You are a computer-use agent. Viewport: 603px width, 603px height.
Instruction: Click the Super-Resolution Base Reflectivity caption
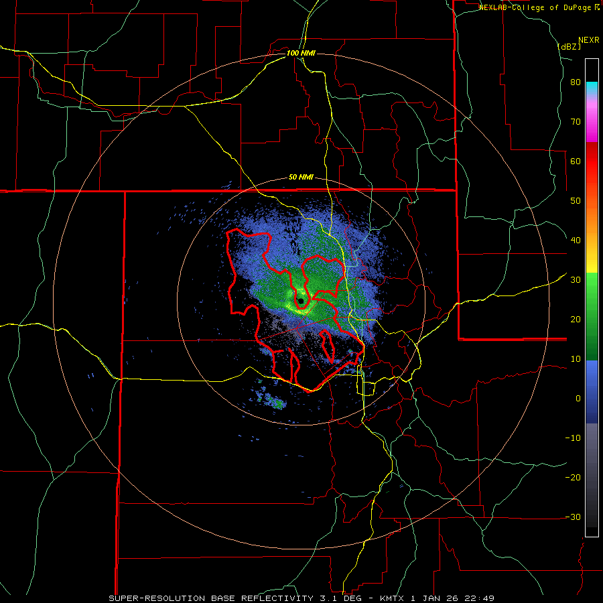[x=211, y=598]
